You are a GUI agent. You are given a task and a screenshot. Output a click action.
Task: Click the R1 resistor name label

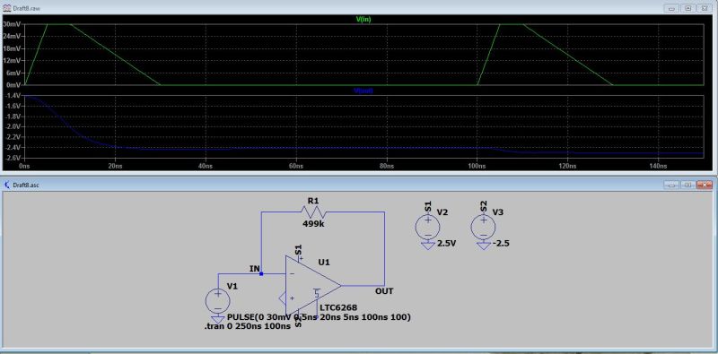click(x=313, y=201)
